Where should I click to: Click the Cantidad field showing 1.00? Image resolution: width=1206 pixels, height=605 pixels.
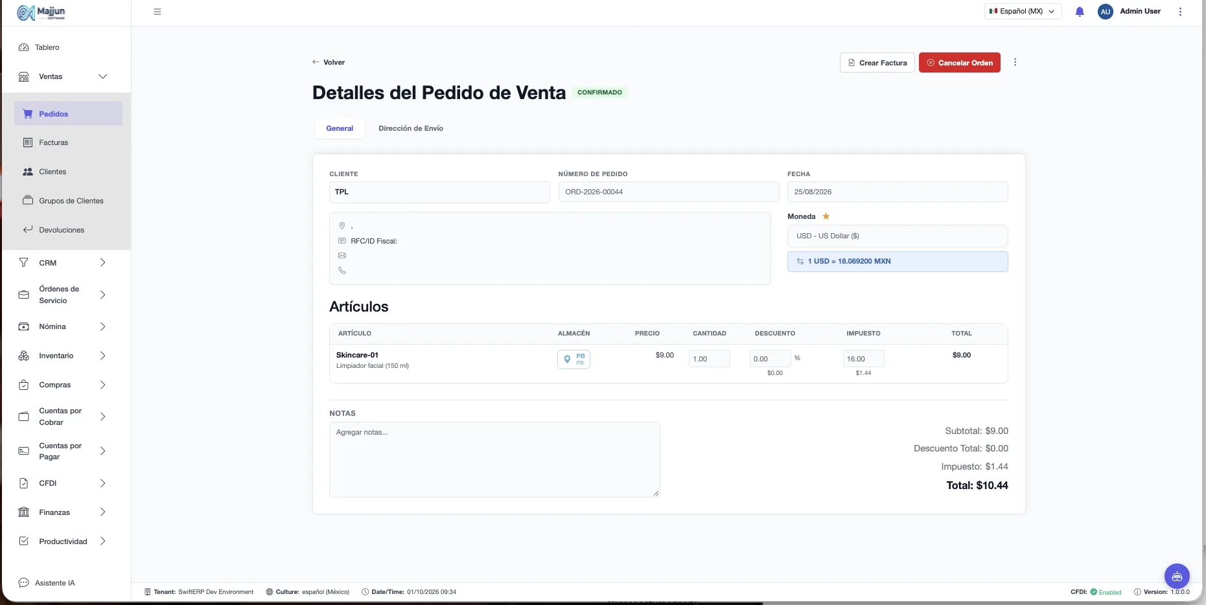click(x=709, y=359)
